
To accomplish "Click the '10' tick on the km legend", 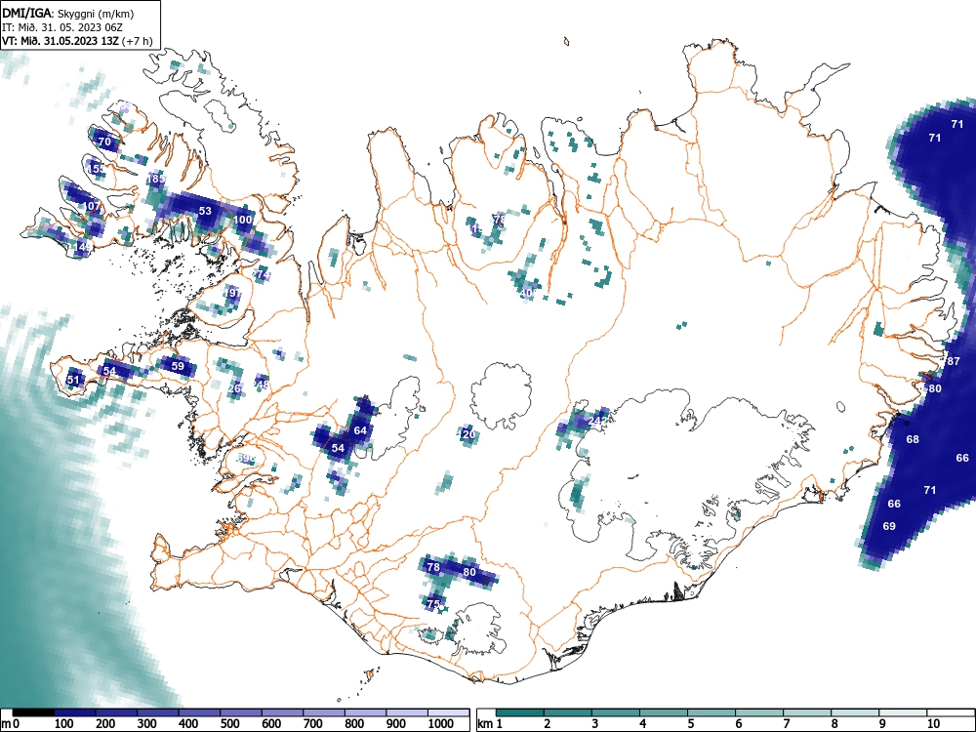I will [x=933, y=724].
